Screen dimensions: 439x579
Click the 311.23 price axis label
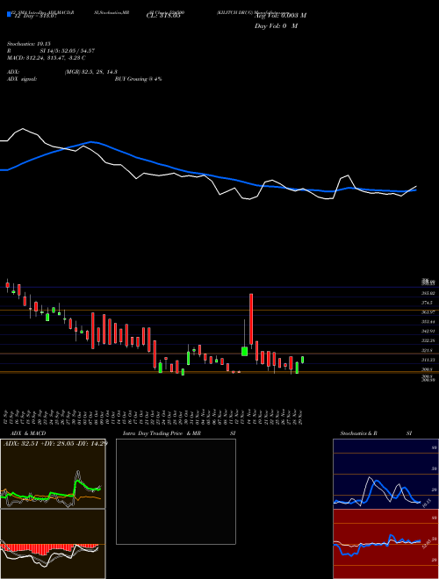[x=428, y=360]
